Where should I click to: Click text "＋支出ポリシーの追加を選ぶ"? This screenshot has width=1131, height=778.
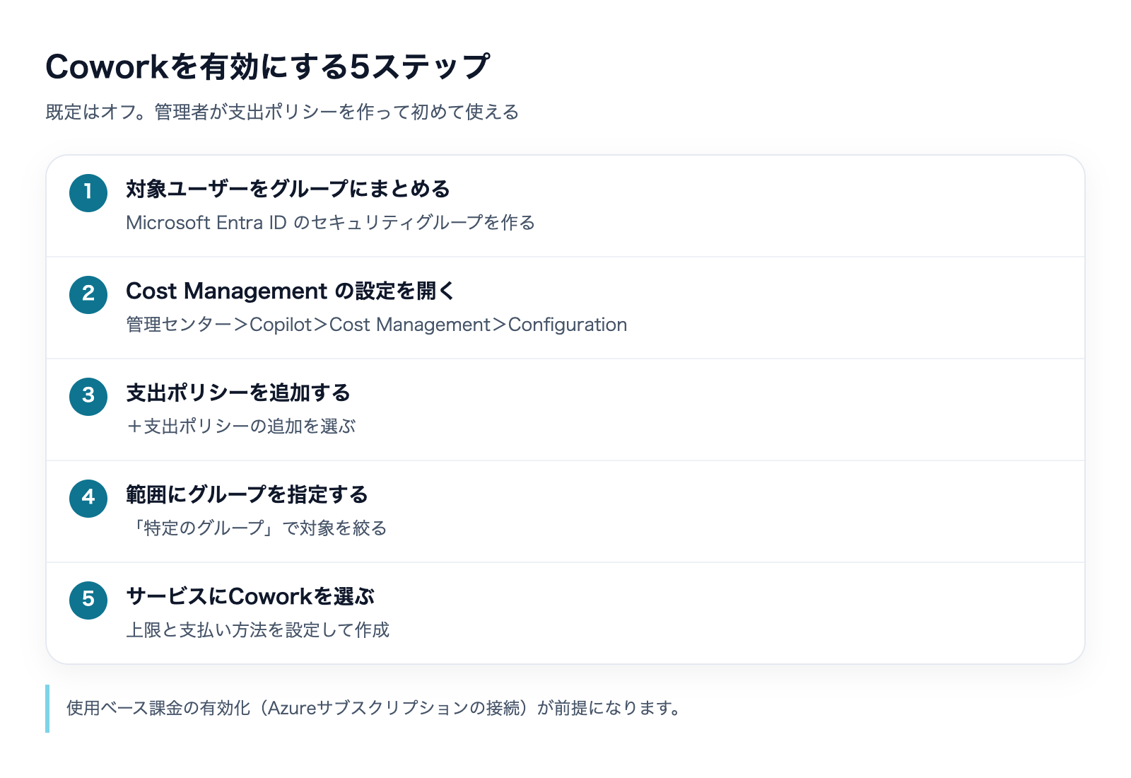coord(241,426)
